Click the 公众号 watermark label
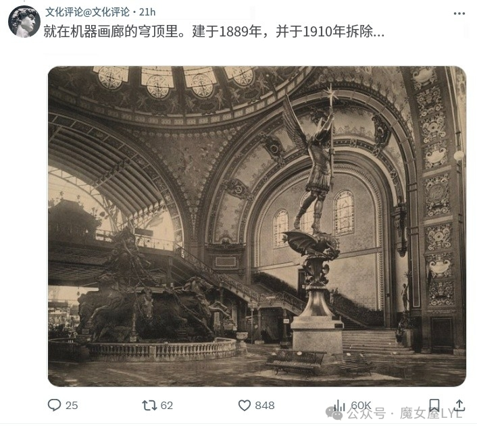This screenshot has height=432, width=477. (367, 414)
